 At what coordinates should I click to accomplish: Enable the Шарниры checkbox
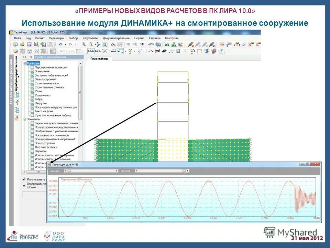[x=32, y=151]
